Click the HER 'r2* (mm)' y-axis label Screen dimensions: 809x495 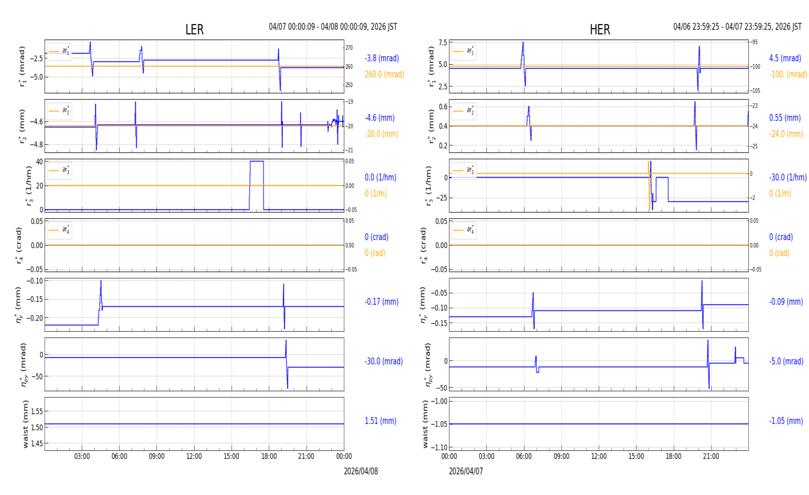coord(432,126)
